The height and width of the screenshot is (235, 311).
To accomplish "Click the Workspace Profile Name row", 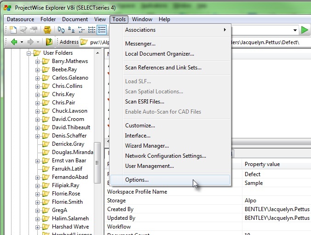I will click(207, 192).
